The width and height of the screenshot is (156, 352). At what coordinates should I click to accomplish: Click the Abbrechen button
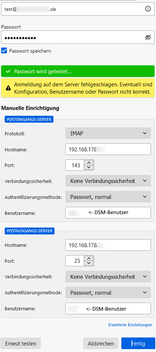click(101, 343)
